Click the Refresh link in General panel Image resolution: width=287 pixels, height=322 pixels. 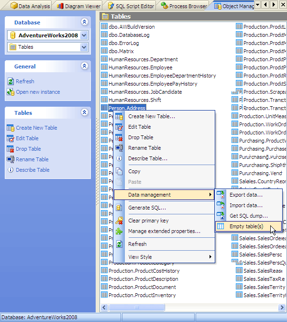click(25, 81)
